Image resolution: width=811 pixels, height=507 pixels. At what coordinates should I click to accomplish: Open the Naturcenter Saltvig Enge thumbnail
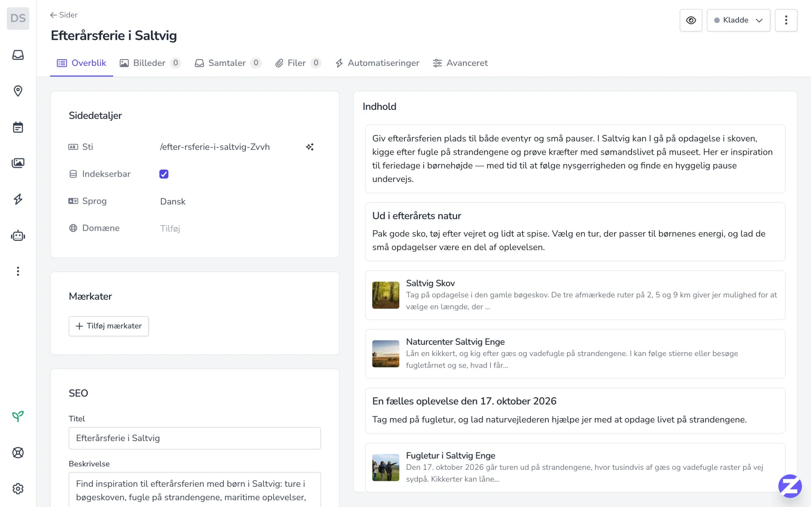click(x=386, y=354)
